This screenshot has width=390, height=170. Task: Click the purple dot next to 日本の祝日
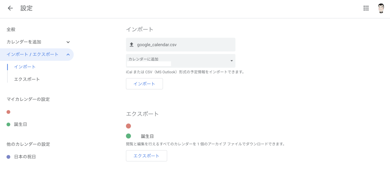(8, 157)
